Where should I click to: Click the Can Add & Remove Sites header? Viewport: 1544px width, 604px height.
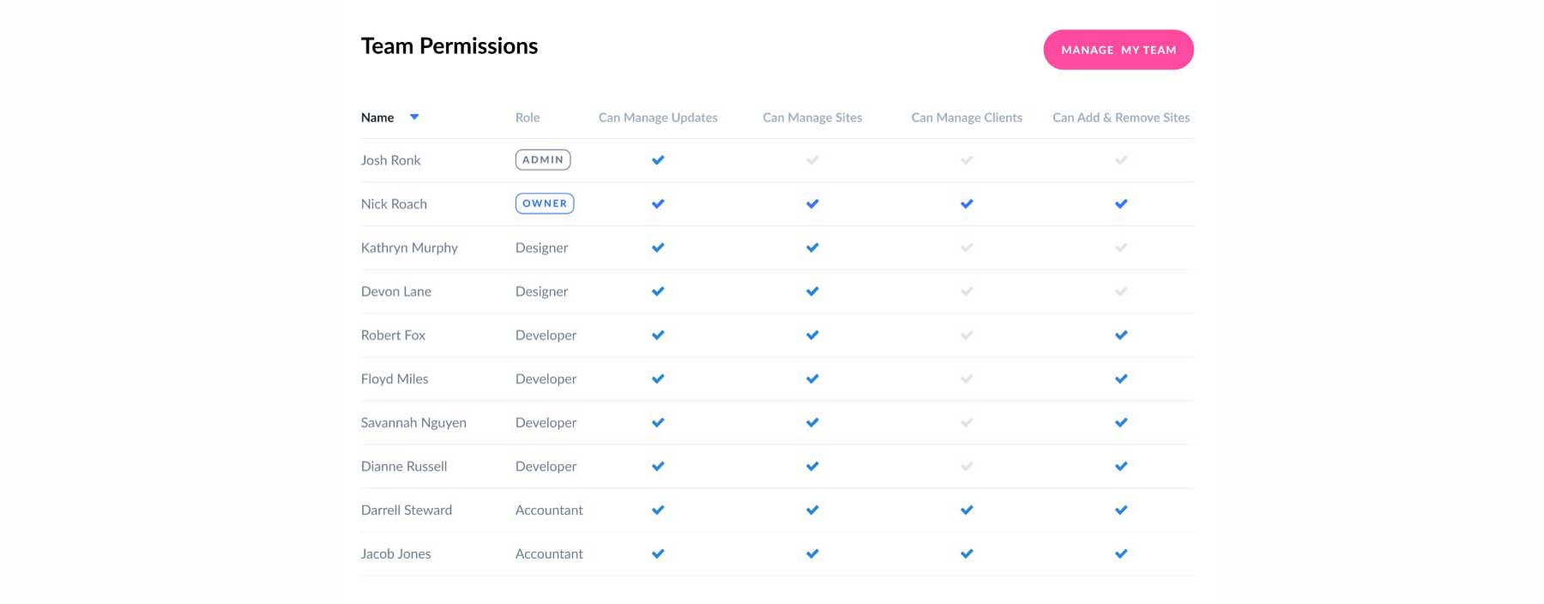pyautogui.click(x=1120, y=118)
